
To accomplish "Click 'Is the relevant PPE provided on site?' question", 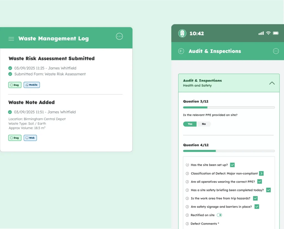I will (210, 115).
